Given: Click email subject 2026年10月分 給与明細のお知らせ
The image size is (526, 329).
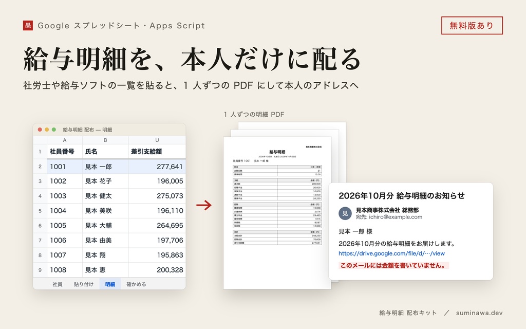Looking at the screenshot, I should (x=402, y=196).
